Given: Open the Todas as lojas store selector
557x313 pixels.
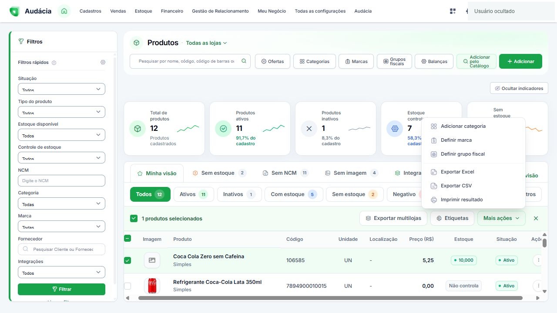Looking at the screenshot, I should coord(206,43).
